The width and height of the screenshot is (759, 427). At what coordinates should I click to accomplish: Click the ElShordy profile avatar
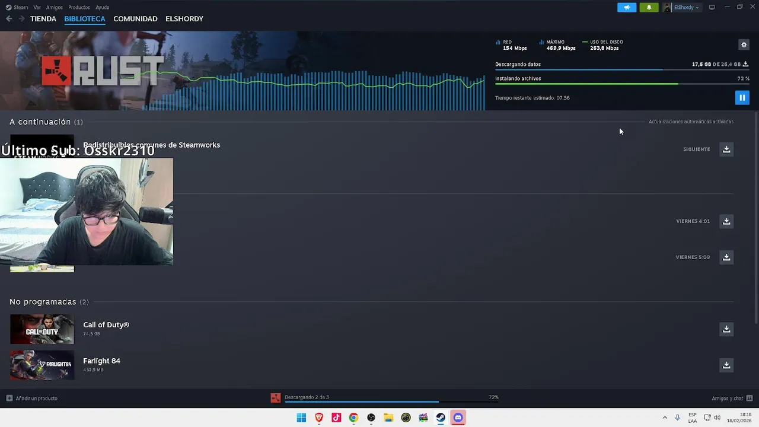667,7
